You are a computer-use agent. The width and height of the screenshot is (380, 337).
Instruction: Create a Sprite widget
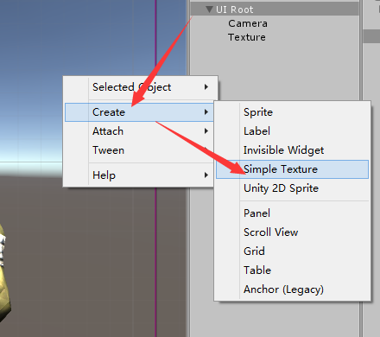292,112
